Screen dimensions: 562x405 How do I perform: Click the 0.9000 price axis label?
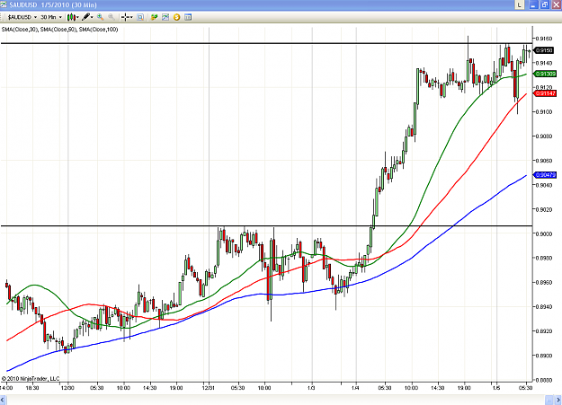pos(544,233)
